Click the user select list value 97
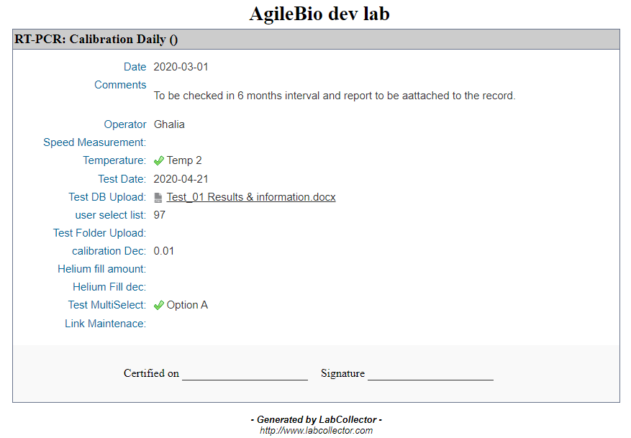Viewport: 631px width, 438px height. [159, 215]
